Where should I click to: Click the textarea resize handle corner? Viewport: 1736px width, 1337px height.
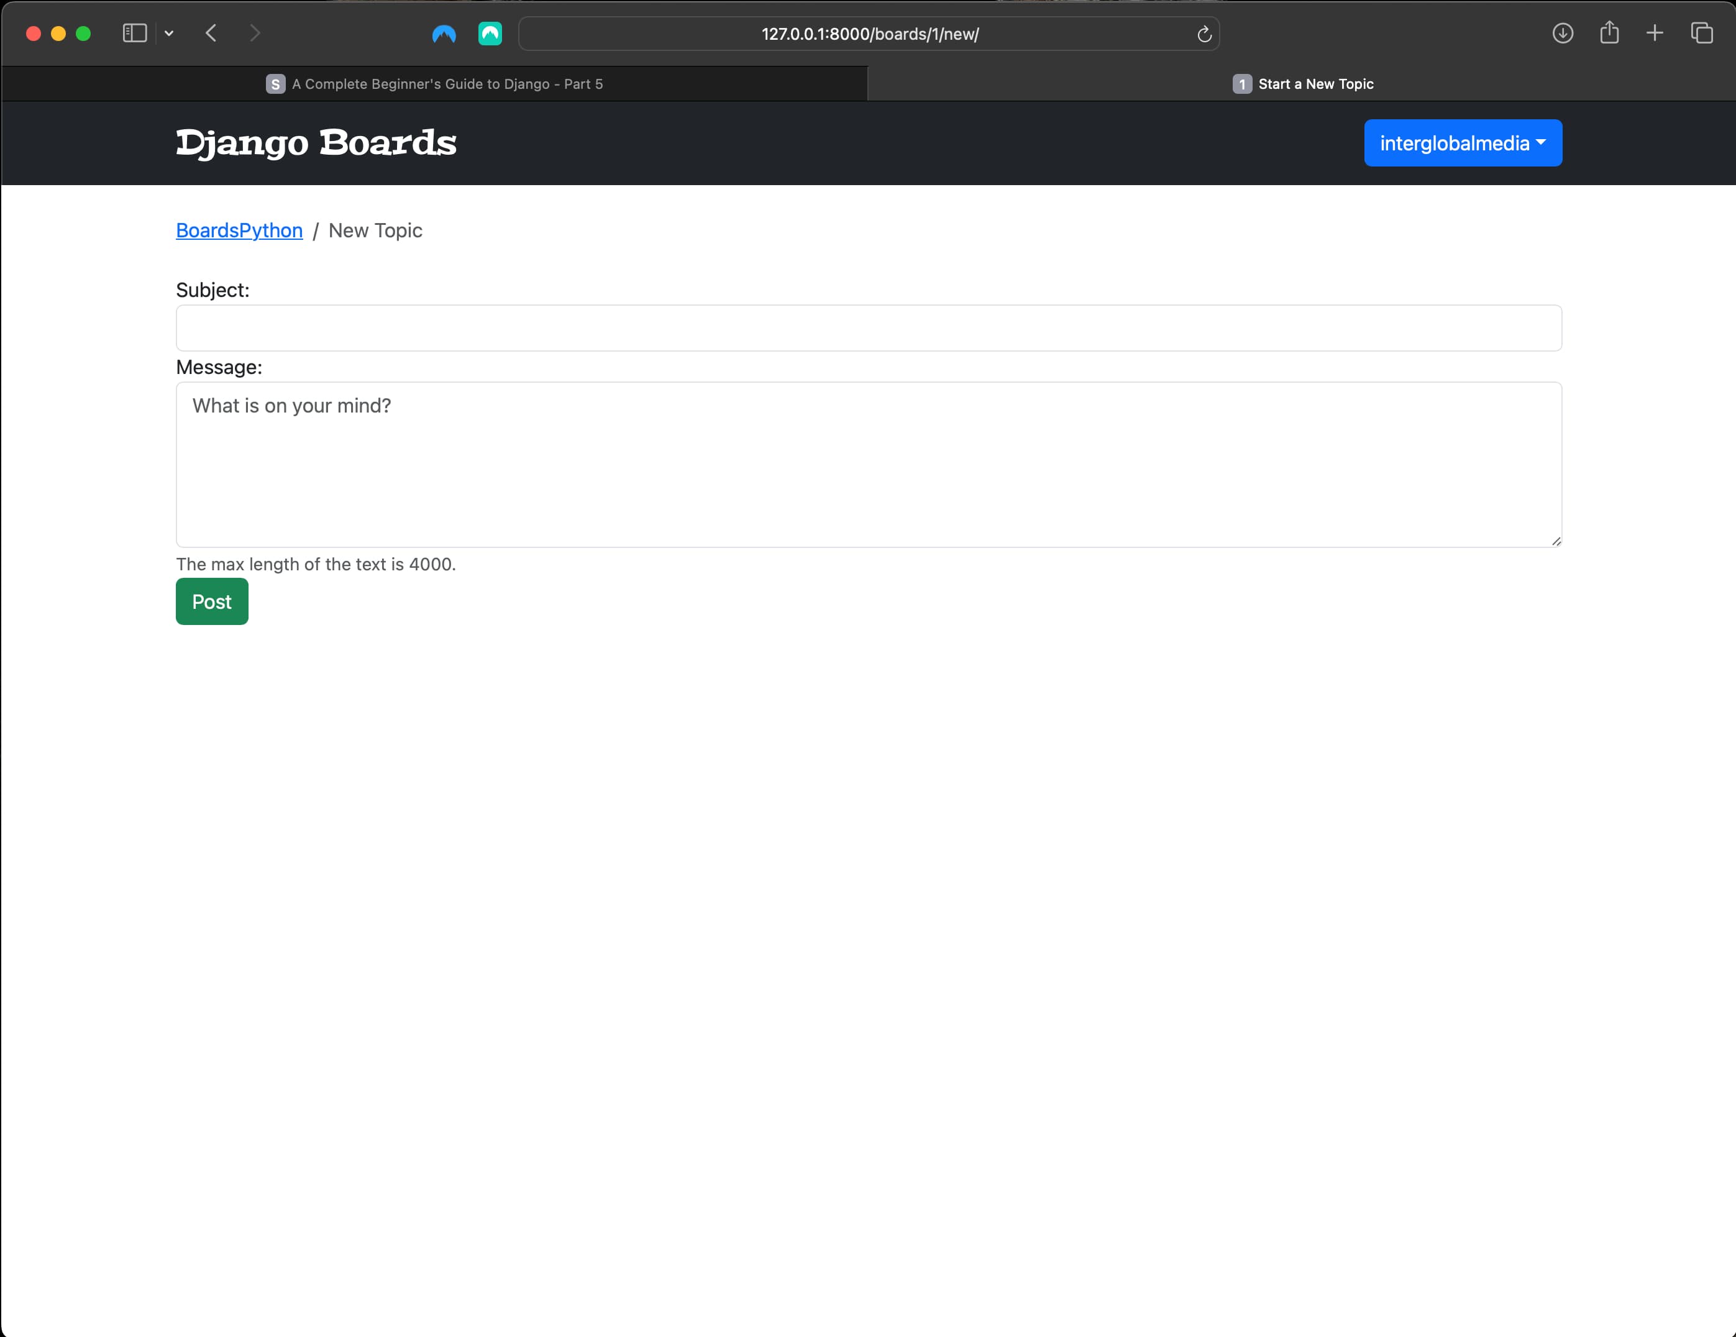pyautogui.click(x=1556, y=541)
